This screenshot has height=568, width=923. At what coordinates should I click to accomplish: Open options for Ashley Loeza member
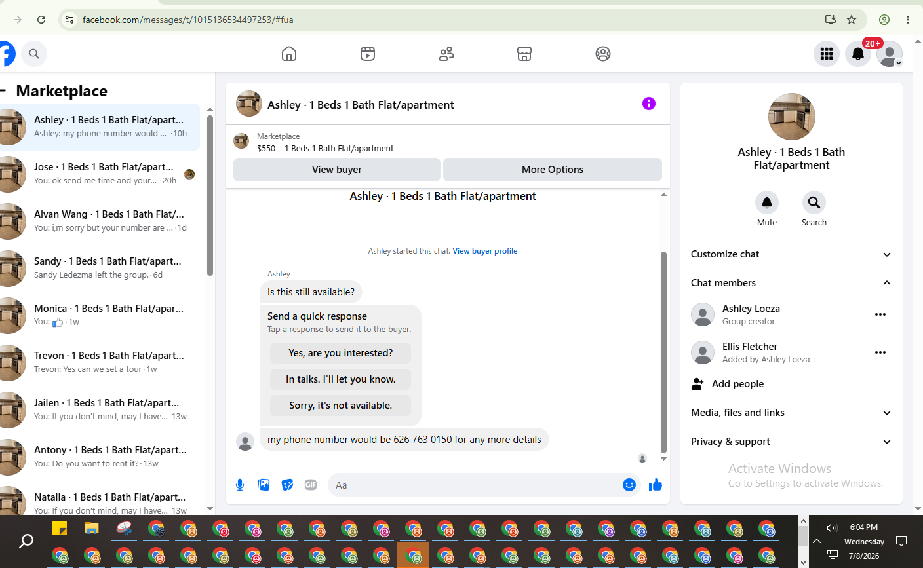tap(880, 314)
